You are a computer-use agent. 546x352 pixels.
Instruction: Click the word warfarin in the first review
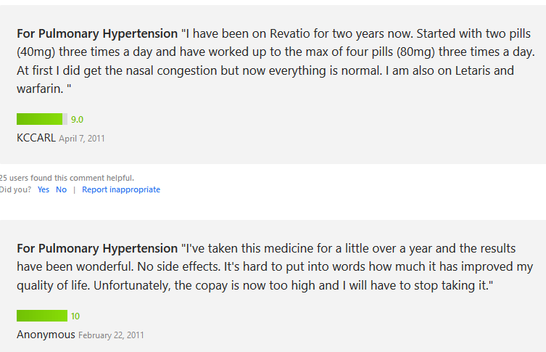pos(40,89)
